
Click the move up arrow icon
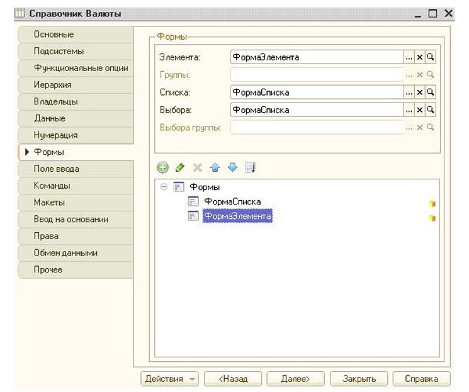pyautogui.click(x=215, y=168)
